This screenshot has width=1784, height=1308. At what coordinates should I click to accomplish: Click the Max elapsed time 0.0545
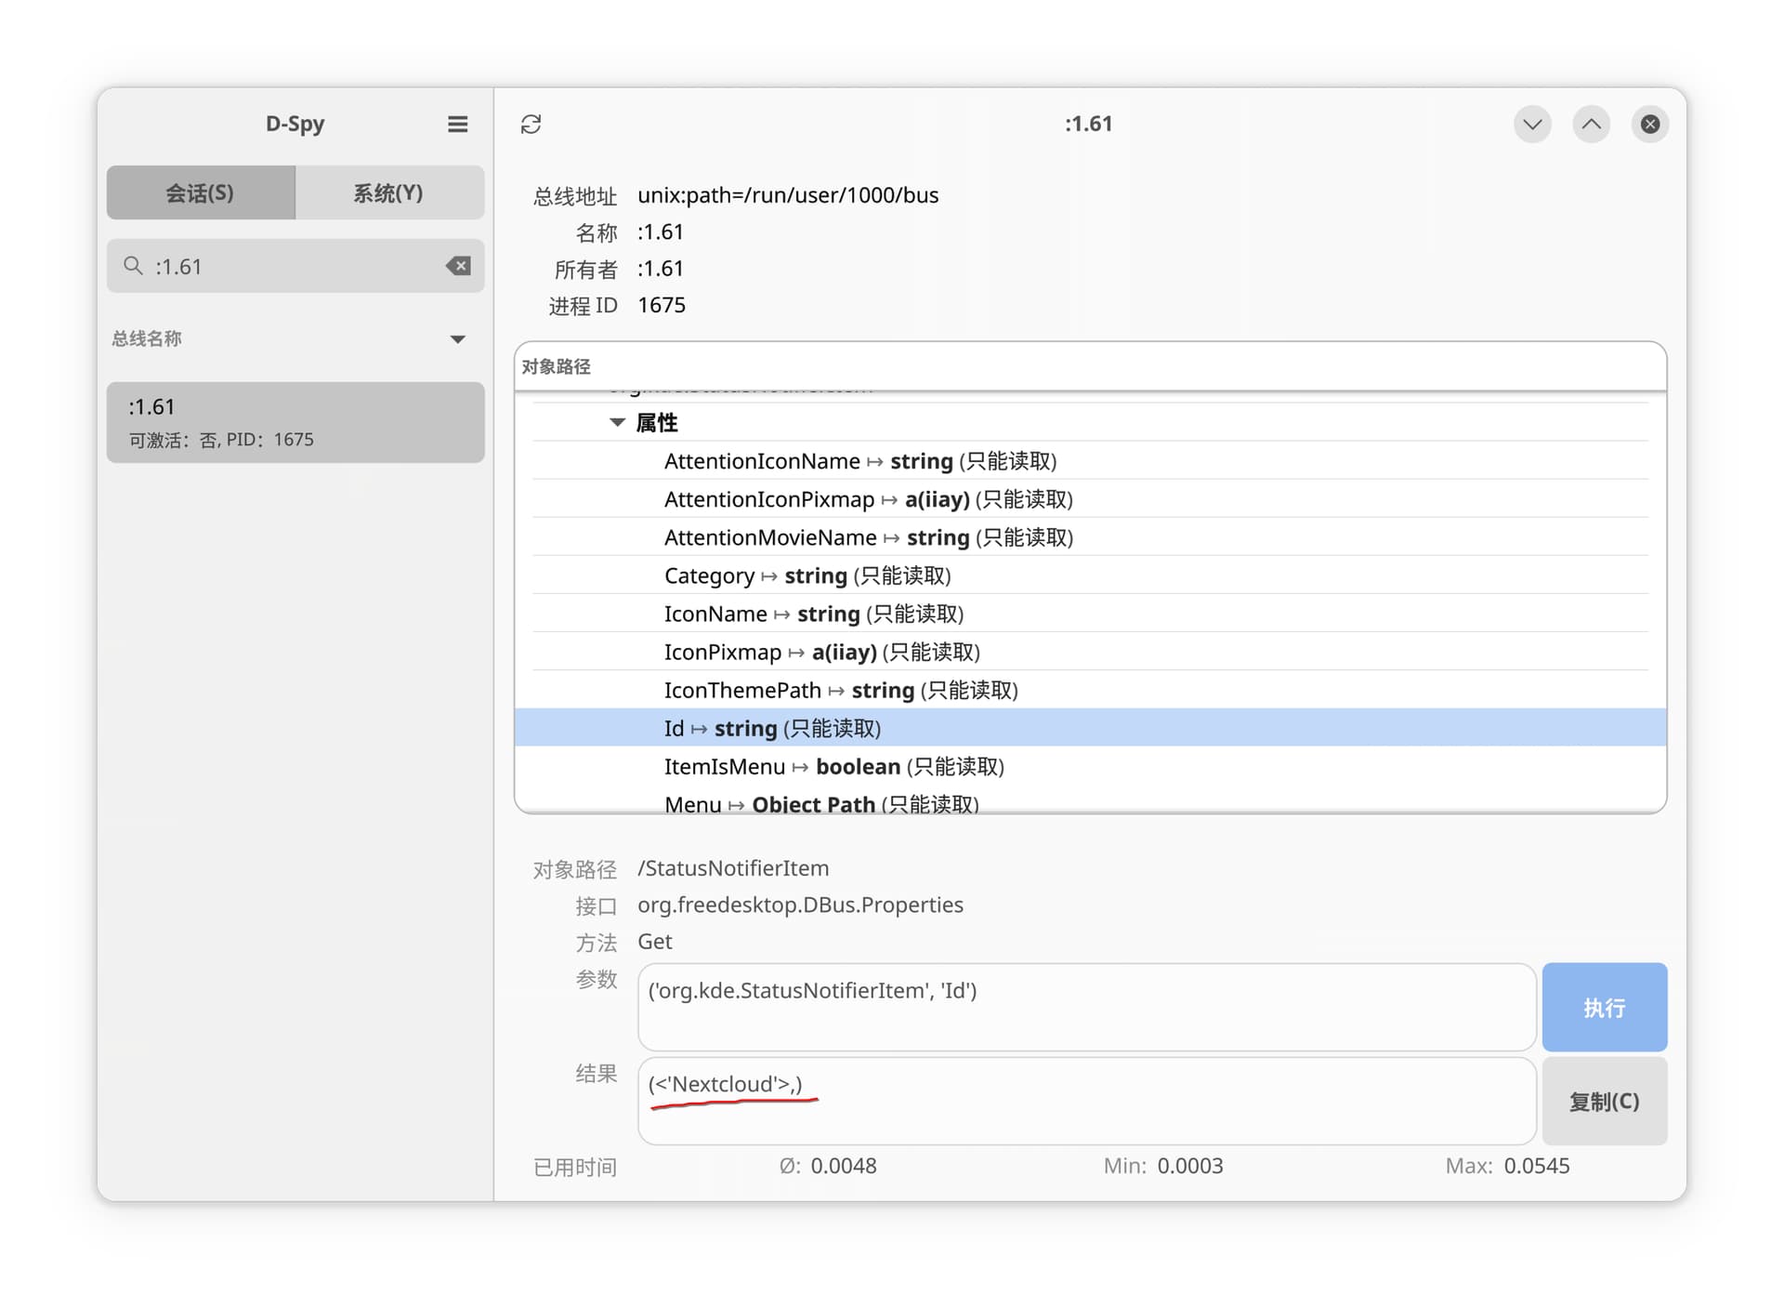click(x=1537, y=1166)
